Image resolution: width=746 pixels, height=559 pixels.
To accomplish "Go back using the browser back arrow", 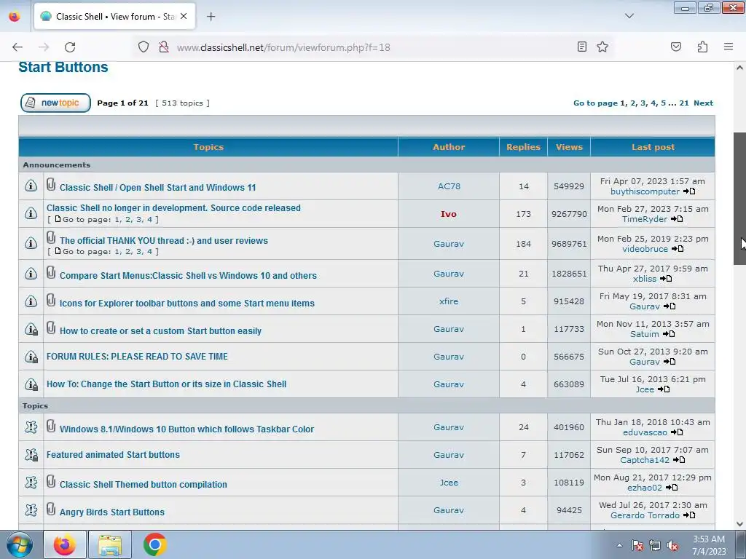I will point(17,47).
